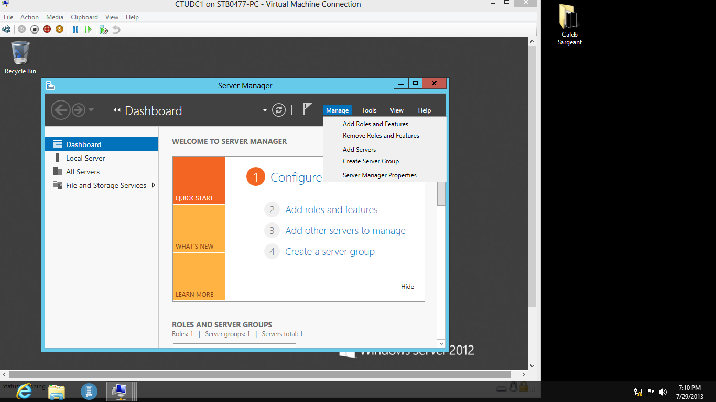Click the Configure link next to step 1
Viewport: 716px width, 402px height.
coord(296,177)
